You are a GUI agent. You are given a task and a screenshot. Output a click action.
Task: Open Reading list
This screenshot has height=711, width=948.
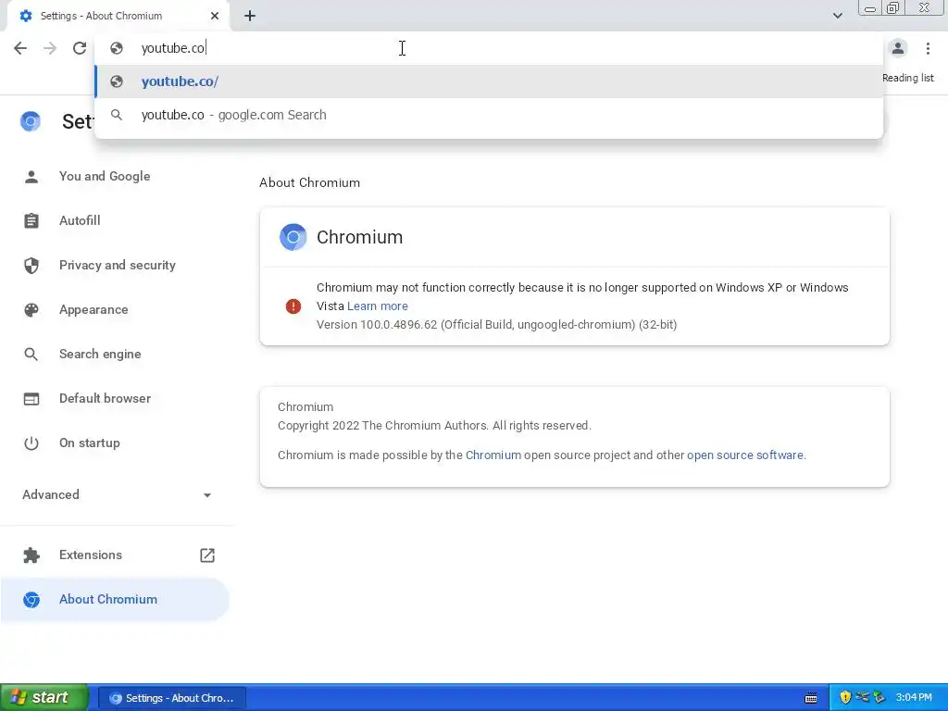pyautogui.click(x=907, y=78)
